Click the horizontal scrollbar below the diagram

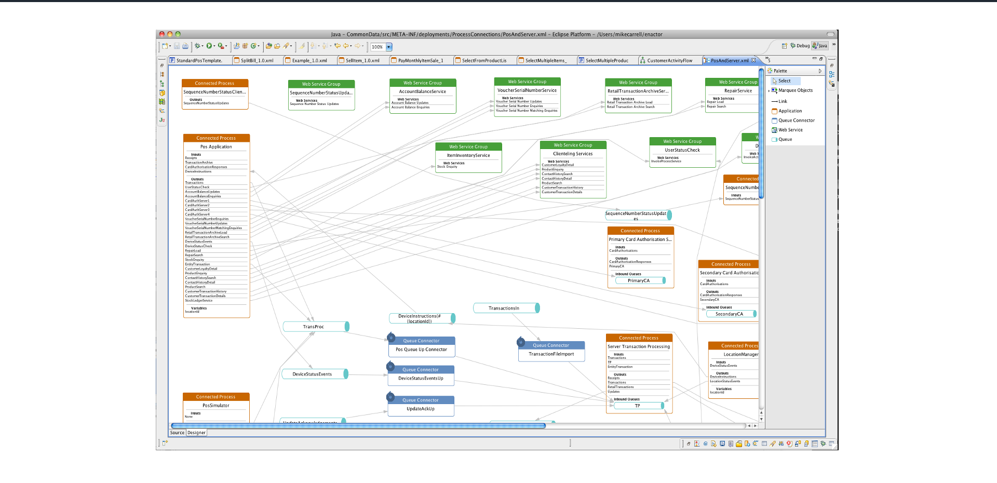pos(358,425)
